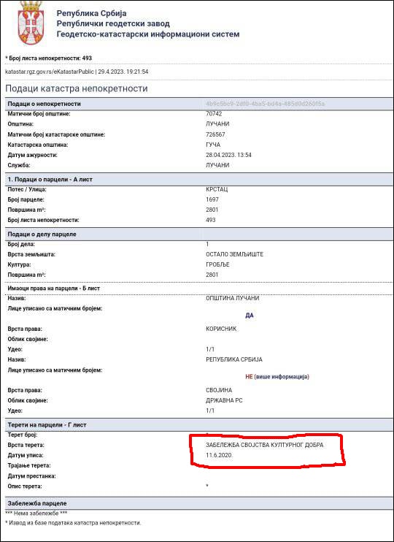Click 'Геодетско-катастарски информациони систем' header text
The width and height of the screenshot is (394, 542).
[x=148, y=34]
